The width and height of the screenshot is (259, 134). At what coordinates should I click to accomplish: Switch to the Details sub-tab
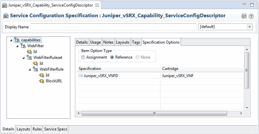pos(82,42)
